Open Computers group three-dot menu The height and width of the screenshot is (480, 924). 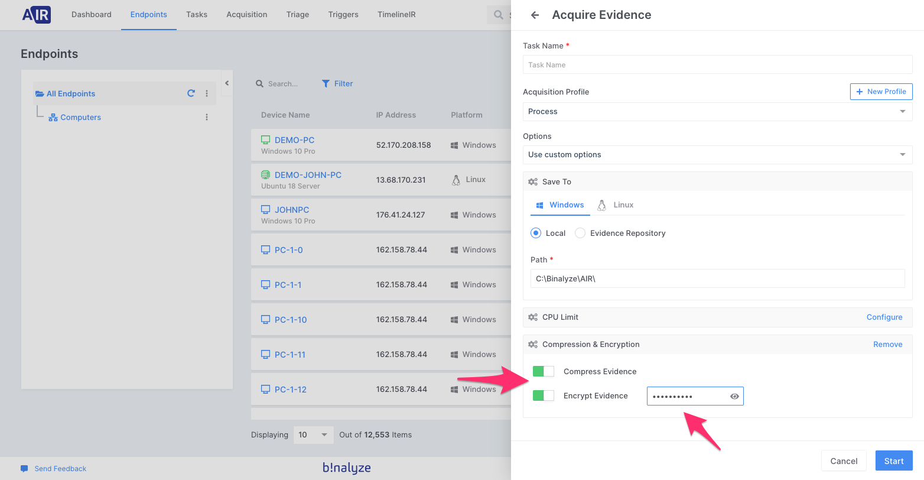pos(207,117)
